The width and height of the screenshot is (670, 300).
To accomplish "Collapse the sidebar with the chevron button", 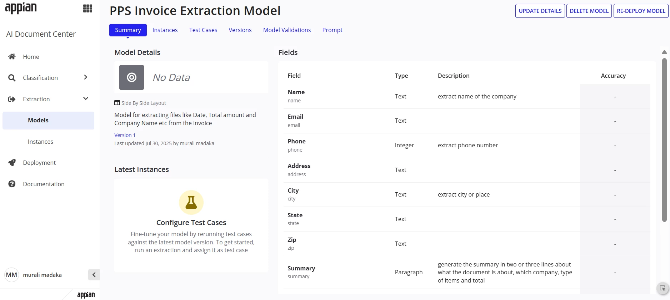I will [x=94, y=275].
